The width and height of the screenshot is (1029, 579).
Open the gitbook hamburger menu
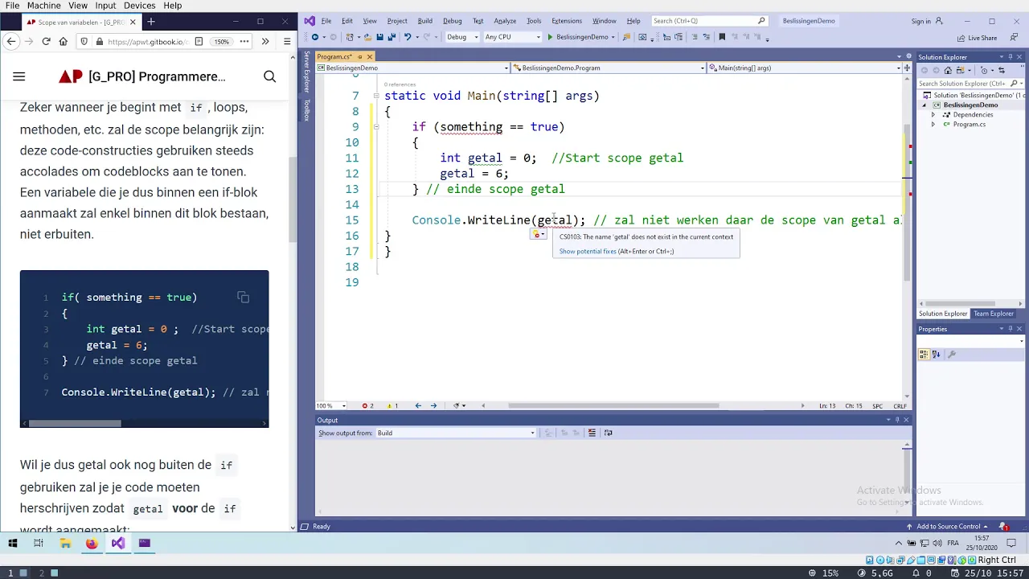(x=19, y=76)
